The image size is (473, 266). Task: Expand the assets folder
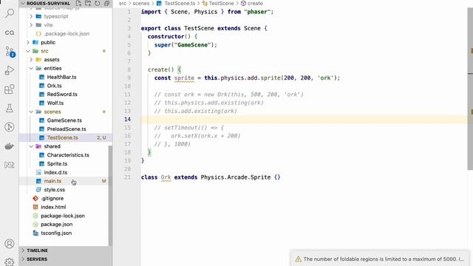tap(31, 60)
